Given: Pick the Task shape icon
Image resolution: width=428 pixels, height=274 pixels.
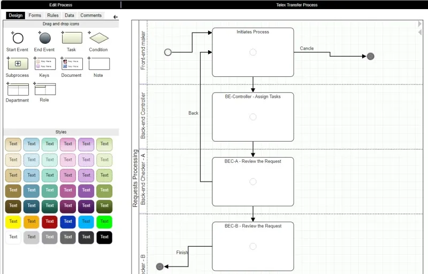Looking at the screenshot, I should (x=72, y=38).
